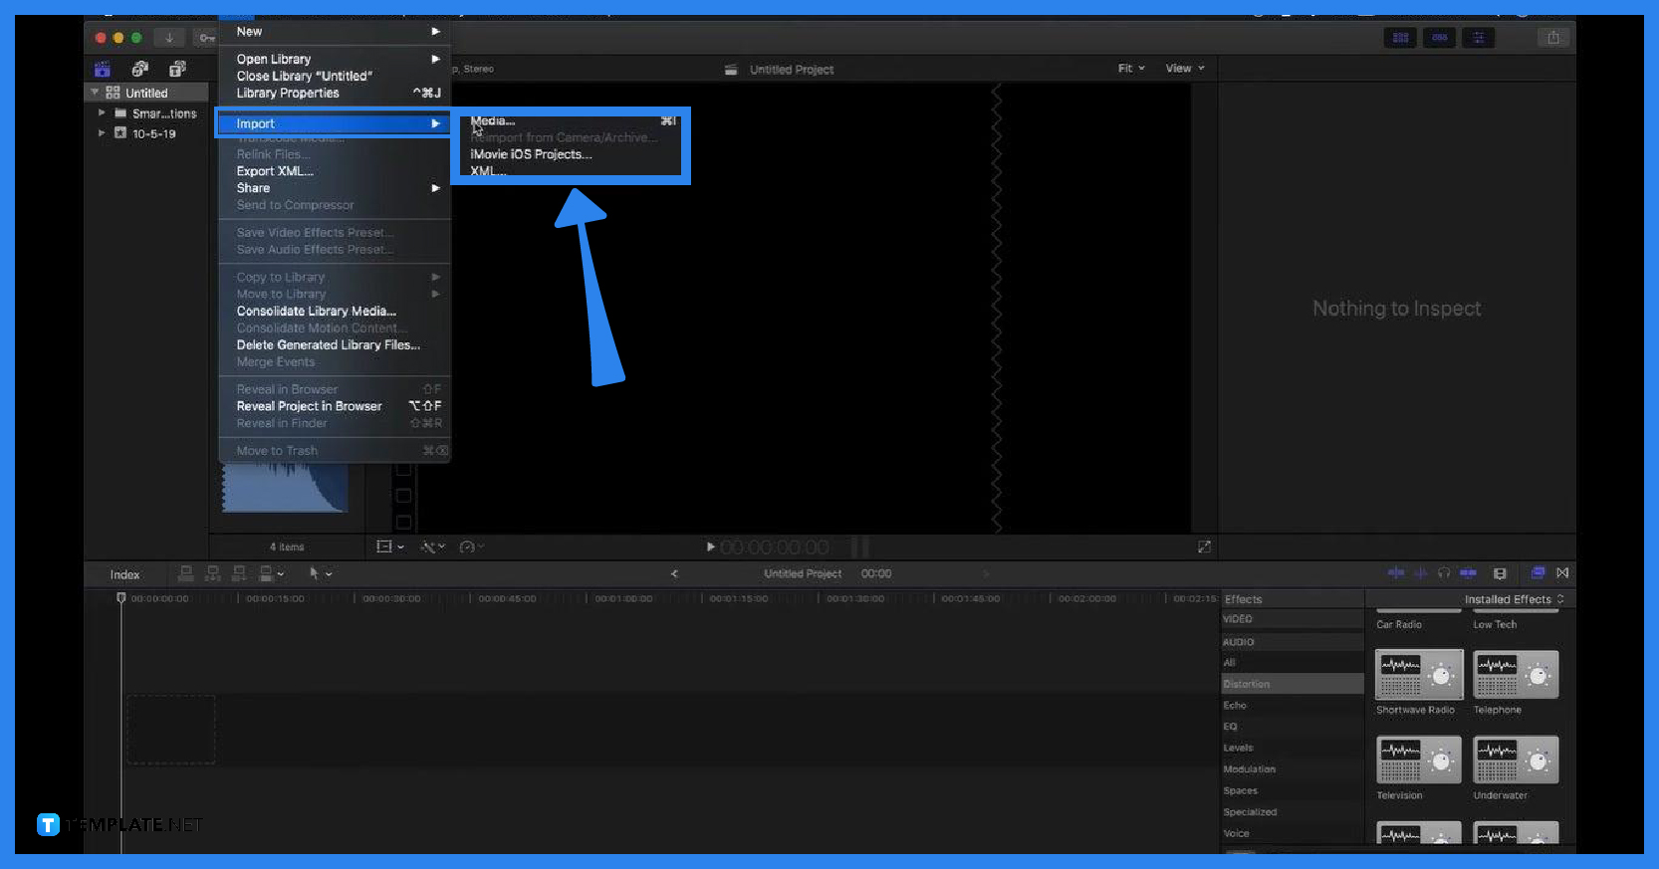The image size is (1659, 869).
Task: Toggle audio skimming icon
Action: click(x=1420, y=572)
